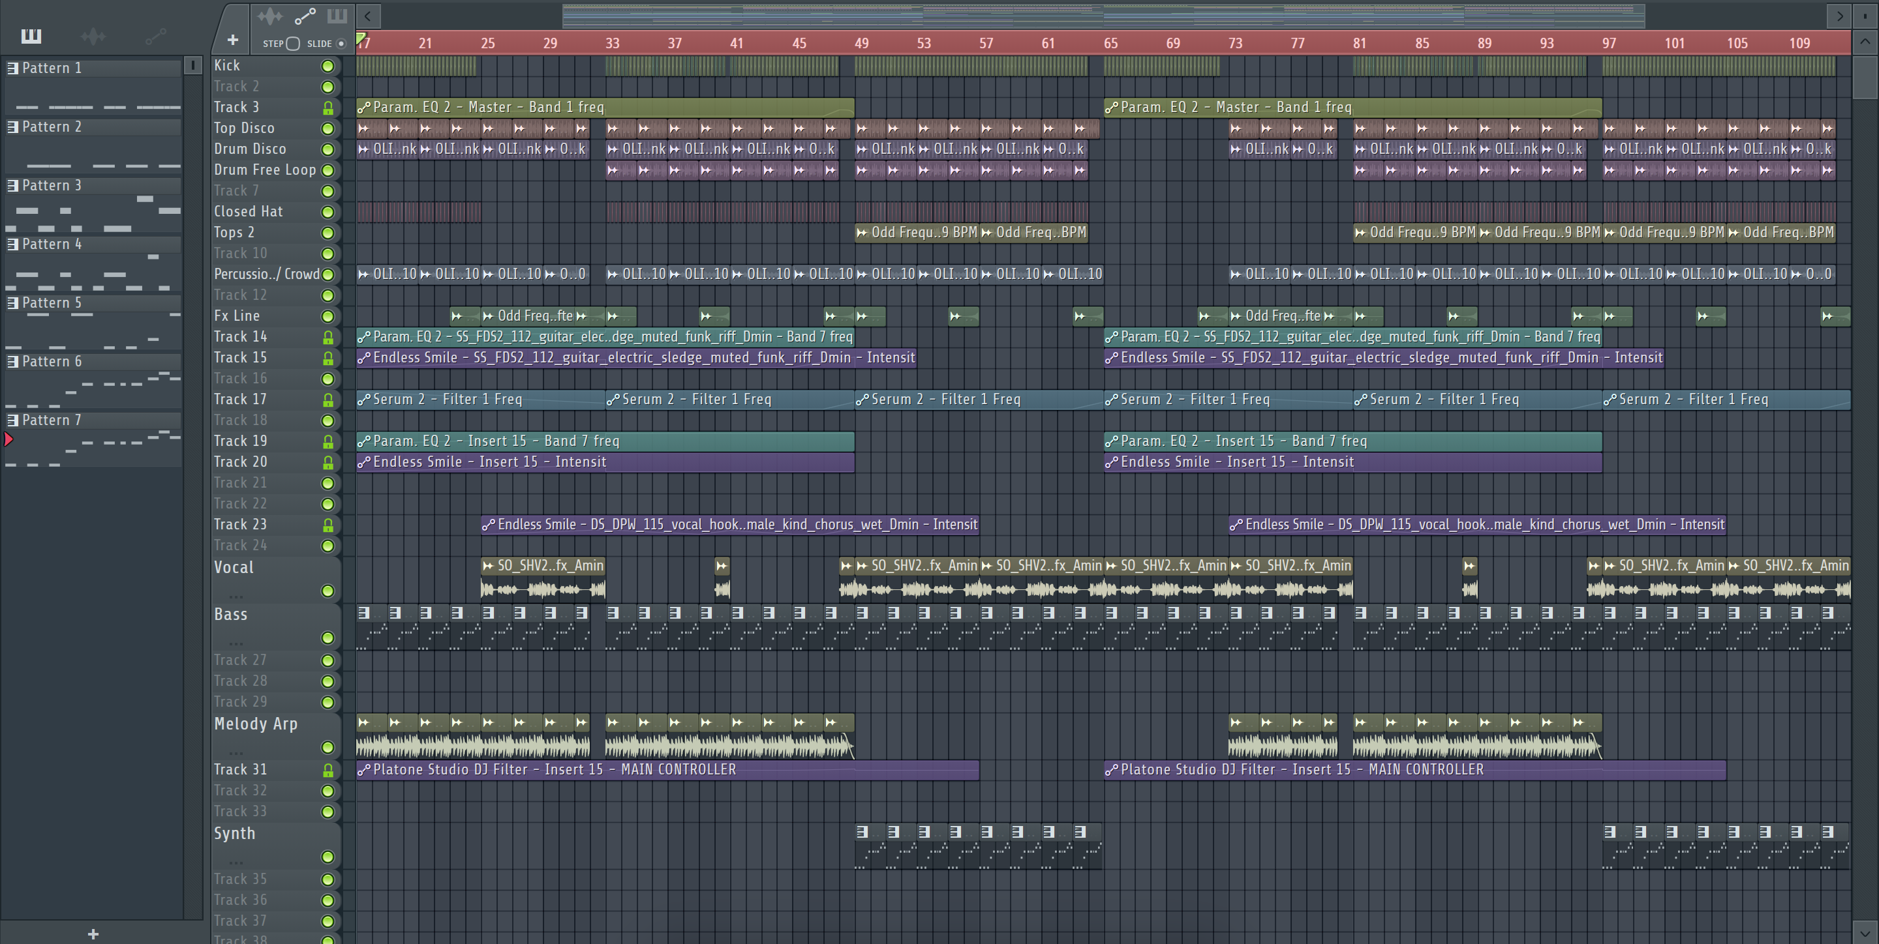Click the green playhead marker at the timeline start
This screenshot has height=944, width=1879.
pyautogui.click(x=360, y=37)
